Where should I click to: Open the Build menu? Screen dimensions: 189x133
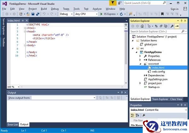click(x=44, y=9)
